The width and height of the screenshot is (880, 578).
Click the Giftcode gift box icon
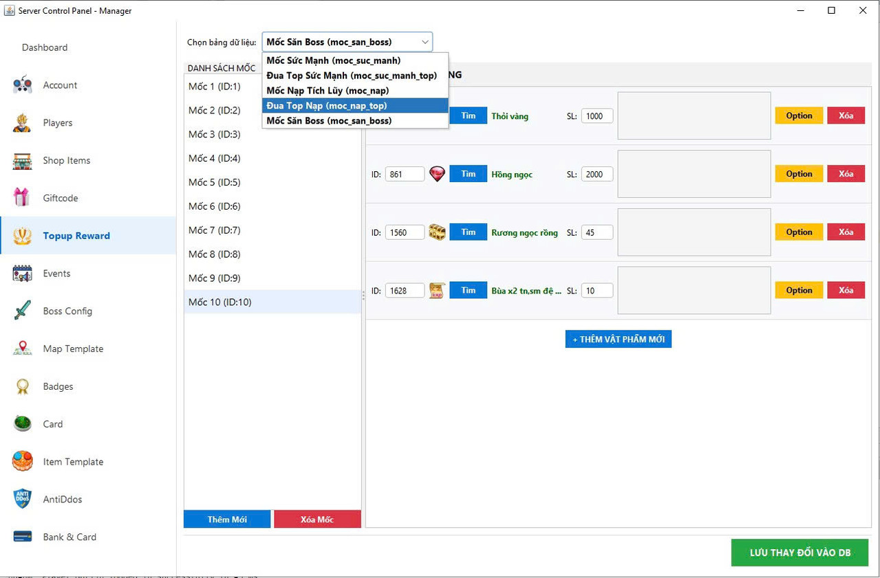click(x=23, y=198)
